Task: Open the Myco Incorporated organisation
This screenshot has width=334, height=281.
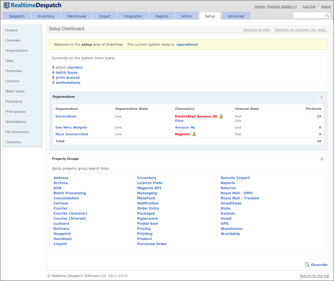Action: [x=72, y=134]
